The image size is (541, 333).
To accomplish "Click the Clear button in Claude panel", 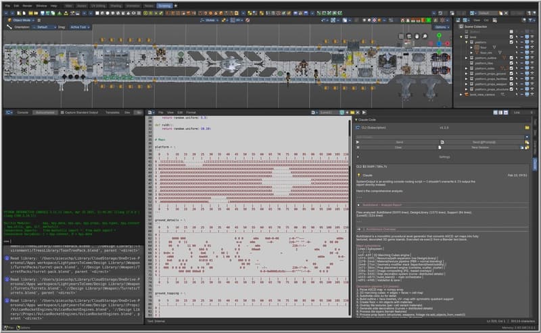I will 398,148.
